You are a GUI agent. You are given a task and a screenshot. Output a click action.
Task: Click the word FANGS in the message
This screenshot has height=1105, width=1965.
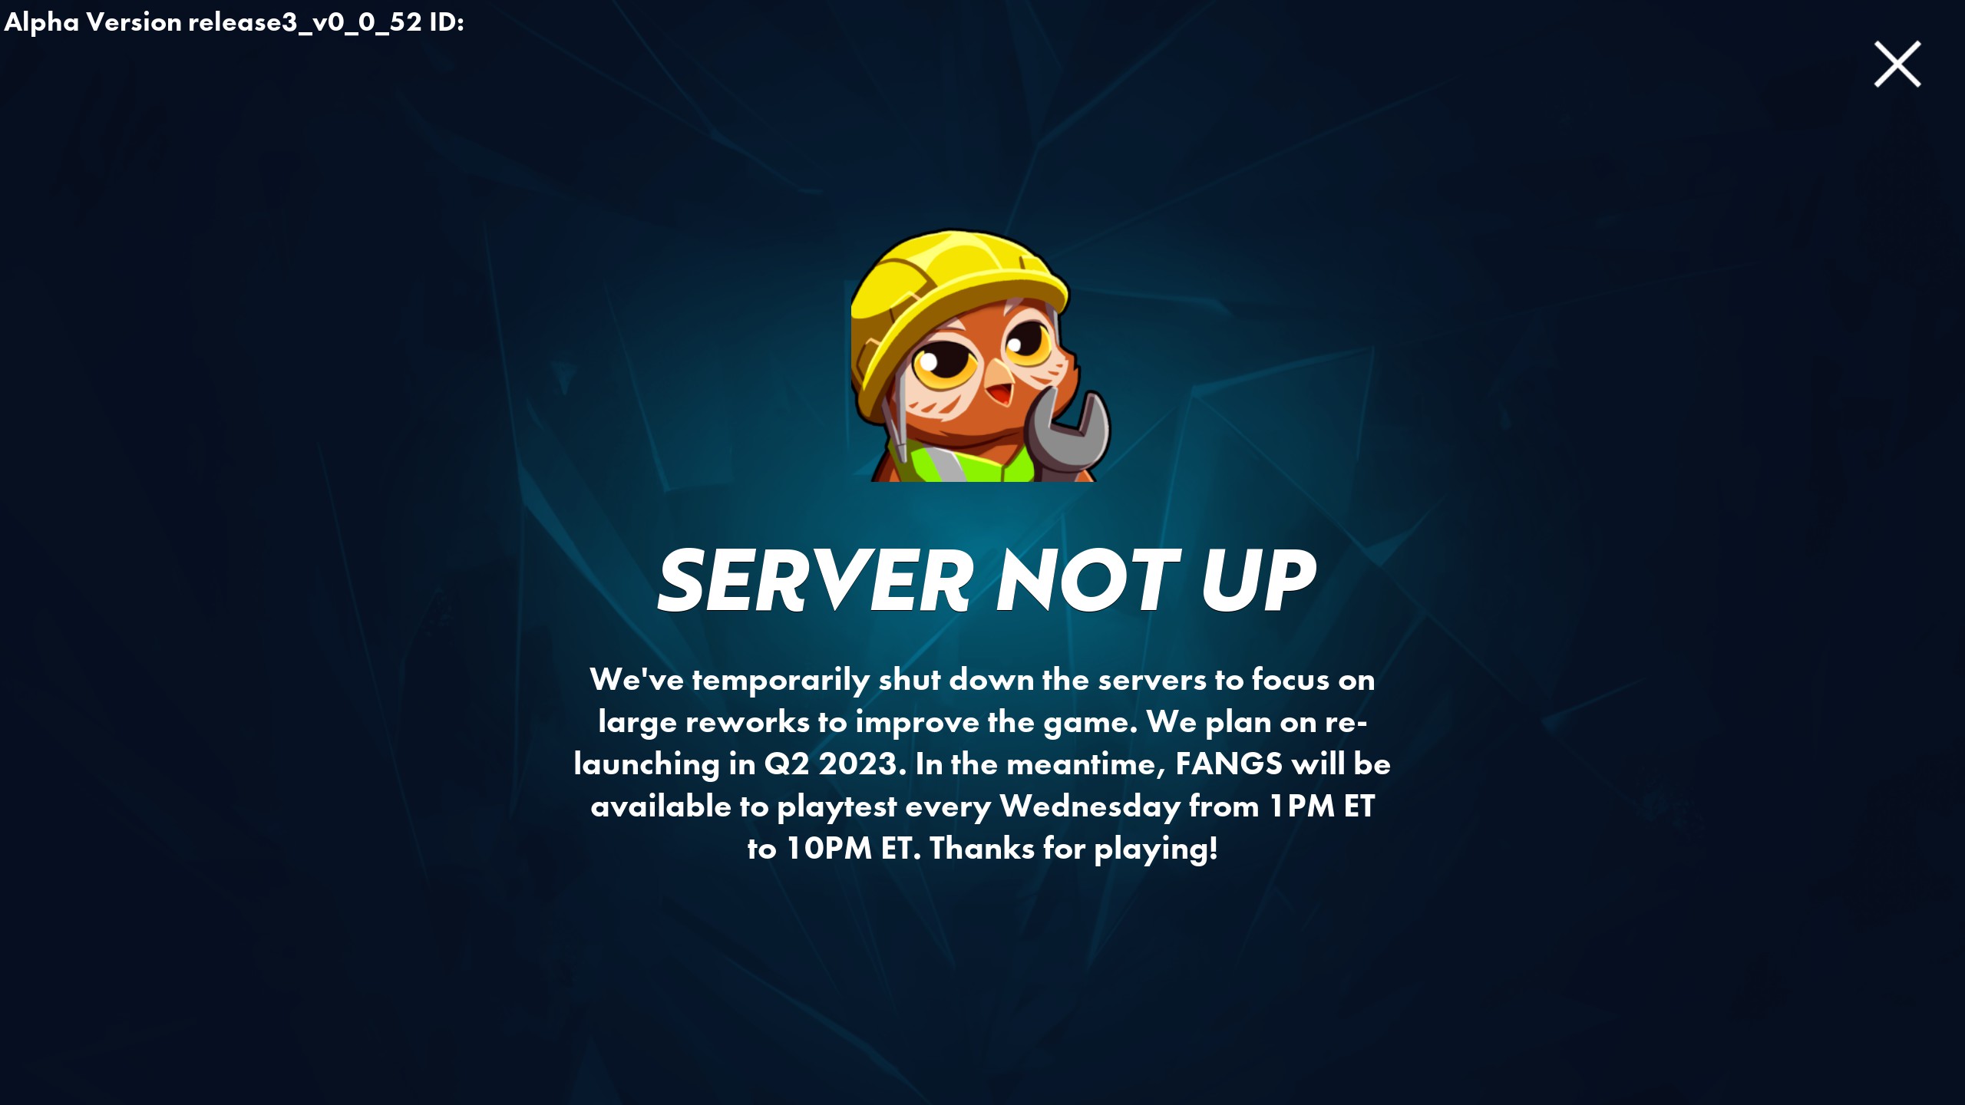tap(1229, 764)
